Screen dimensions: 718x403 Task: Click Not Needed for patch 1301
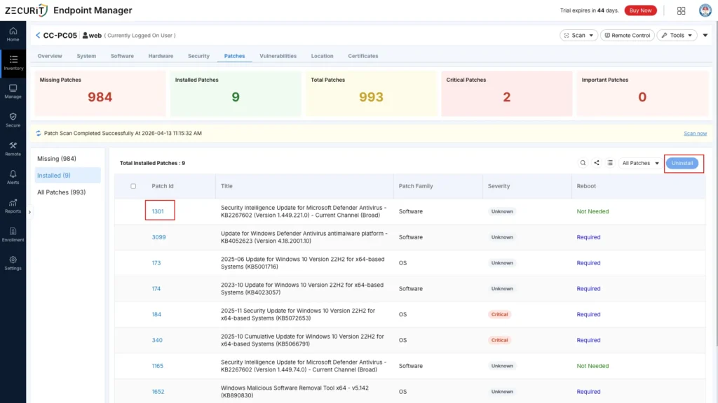click(592, 211)
